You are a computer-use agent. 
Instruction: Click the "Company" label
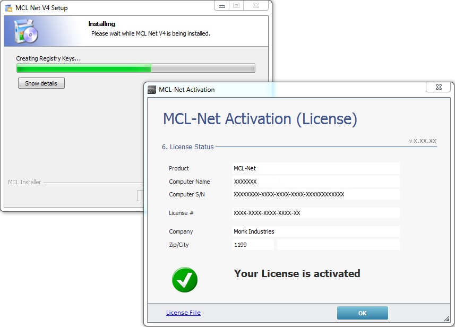(181, 231)
